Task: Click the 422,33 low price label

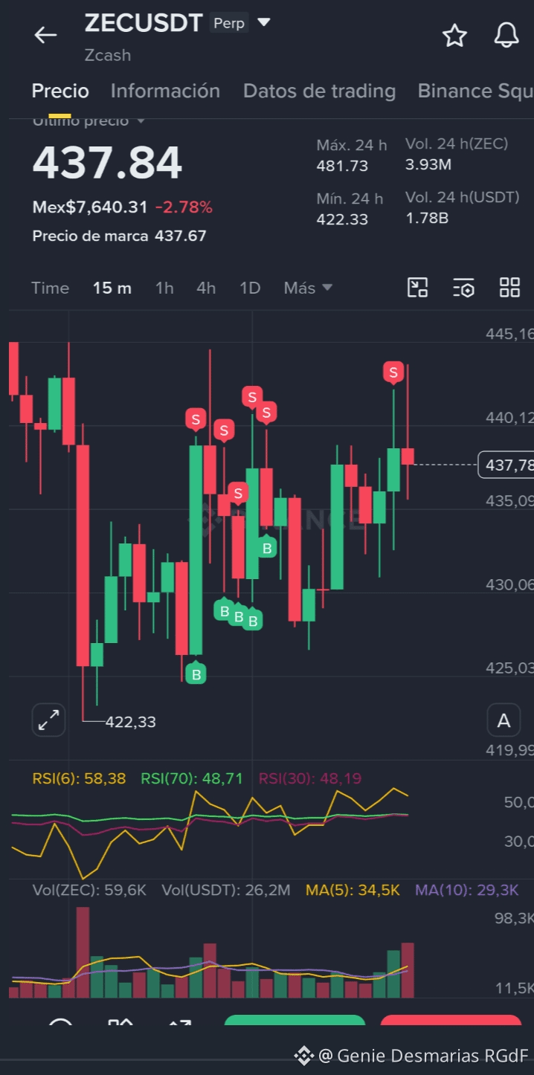Action: tap(131, 721)
